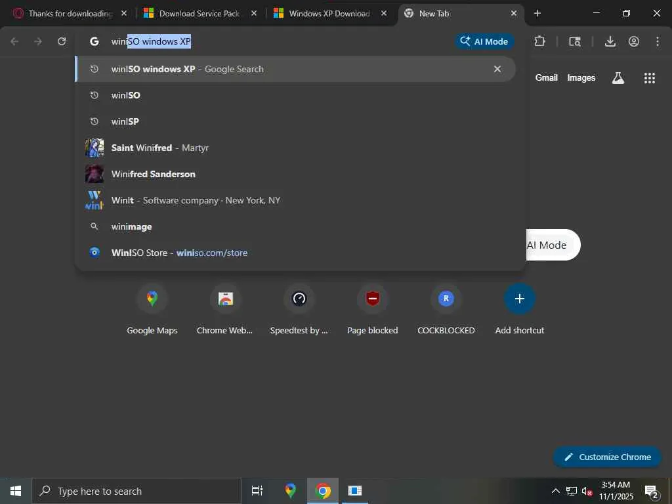672x504 pixels.
Task: Reload the page with the refresh icon
Action: 62,41
